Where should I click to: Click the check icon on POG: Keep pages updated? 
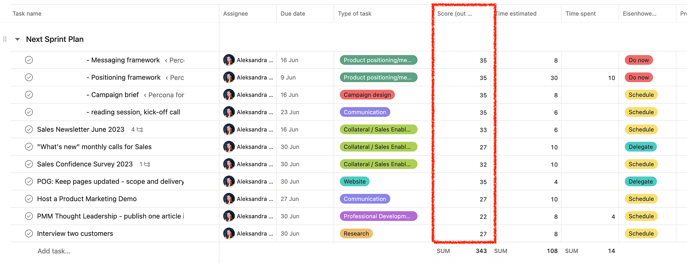(x=29, y=181)
